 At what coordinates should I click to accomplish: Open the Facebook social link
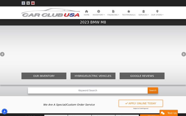point(23,3)
